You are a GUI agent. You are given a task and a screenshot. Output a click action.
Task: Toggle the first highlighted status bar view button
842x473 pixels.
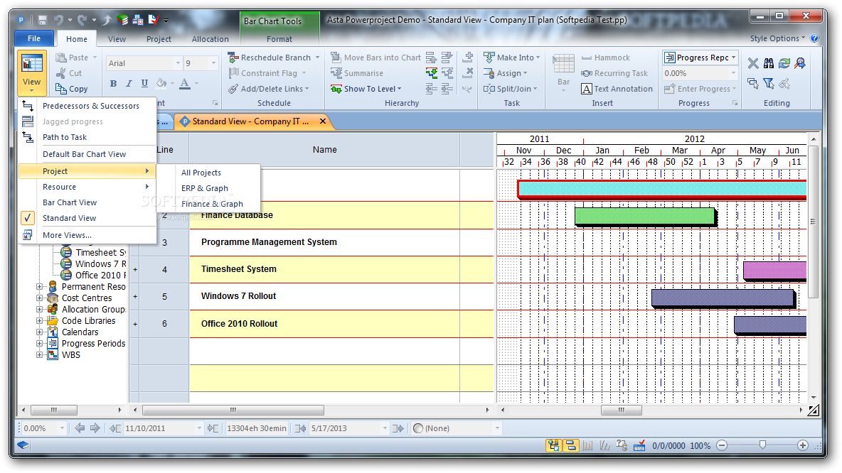554,445
